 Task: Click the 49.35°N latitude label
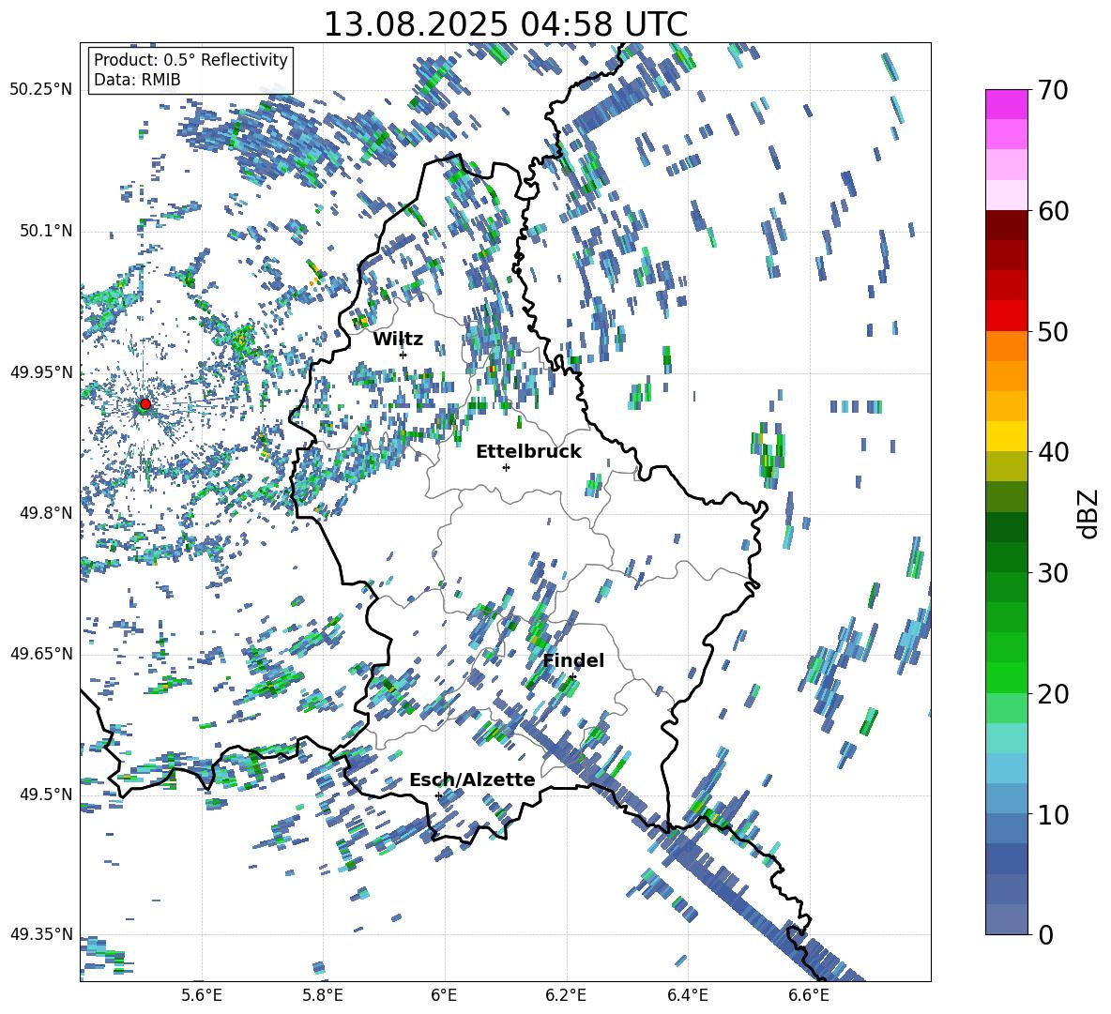tap(41, 934)
